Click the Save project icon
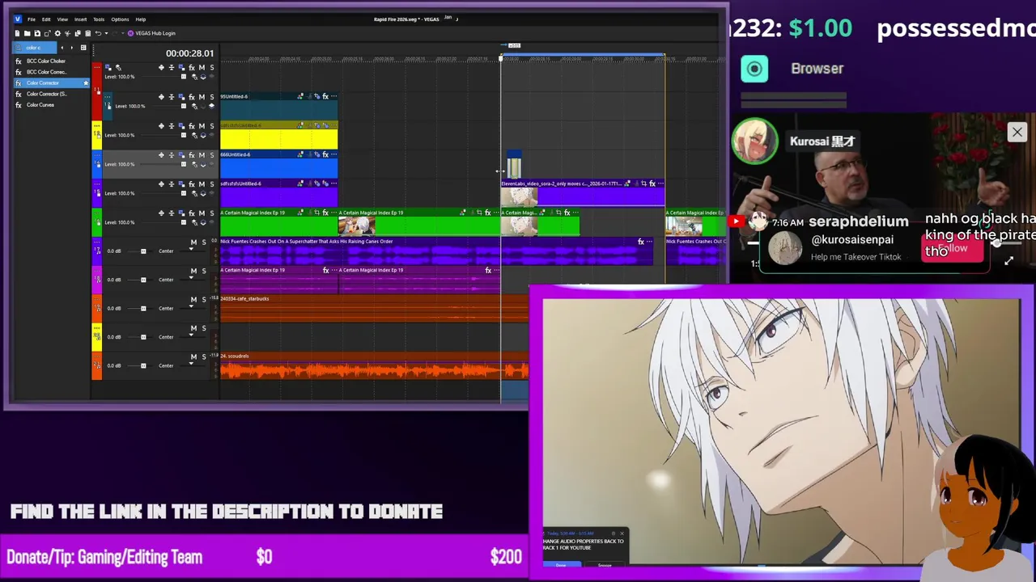This screenshot has height=582, width=1036. coord(37,33)
